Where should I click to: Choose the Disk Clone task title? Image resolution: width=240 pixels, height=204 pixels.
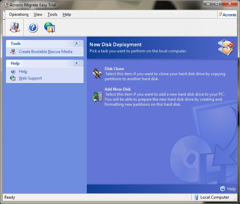(x=114, y=69)
